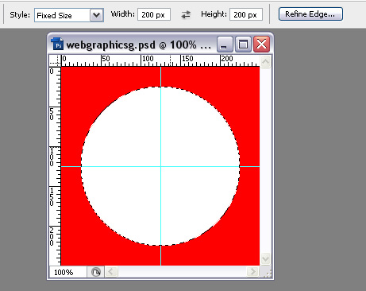Click the horizontal ruler at the top
The height and width of the screenshot is (291, 366).
pyautogui.click(x=160, y=60)
